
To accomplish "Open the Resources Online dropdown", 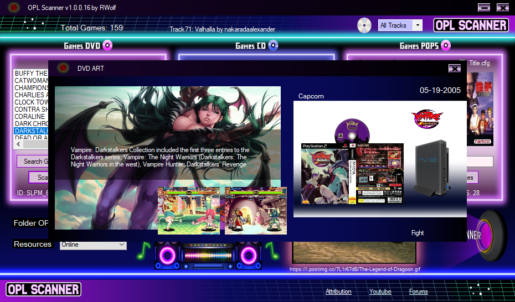I will (x=93, y=244).
